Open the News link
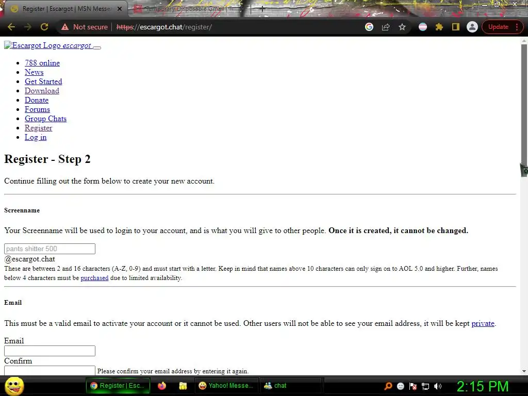Image resolution: width=528 pixels, height=396 pixels. 34,72
